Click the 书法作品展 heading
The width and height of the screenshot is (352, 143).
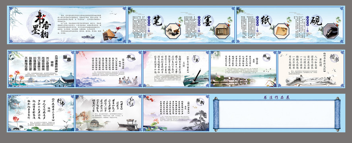click(x=276, y=97)
